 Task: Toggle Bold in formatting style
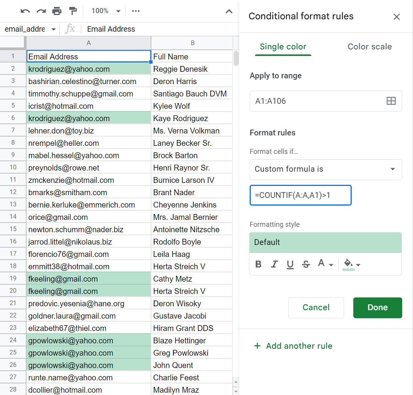pyautogui.click(x=259, y=264)
